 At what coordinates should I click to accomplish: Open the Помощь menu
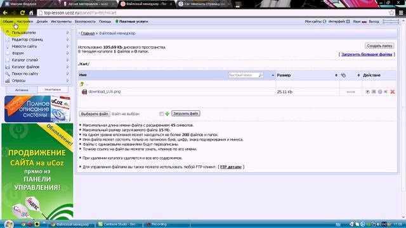click(105, 22)
